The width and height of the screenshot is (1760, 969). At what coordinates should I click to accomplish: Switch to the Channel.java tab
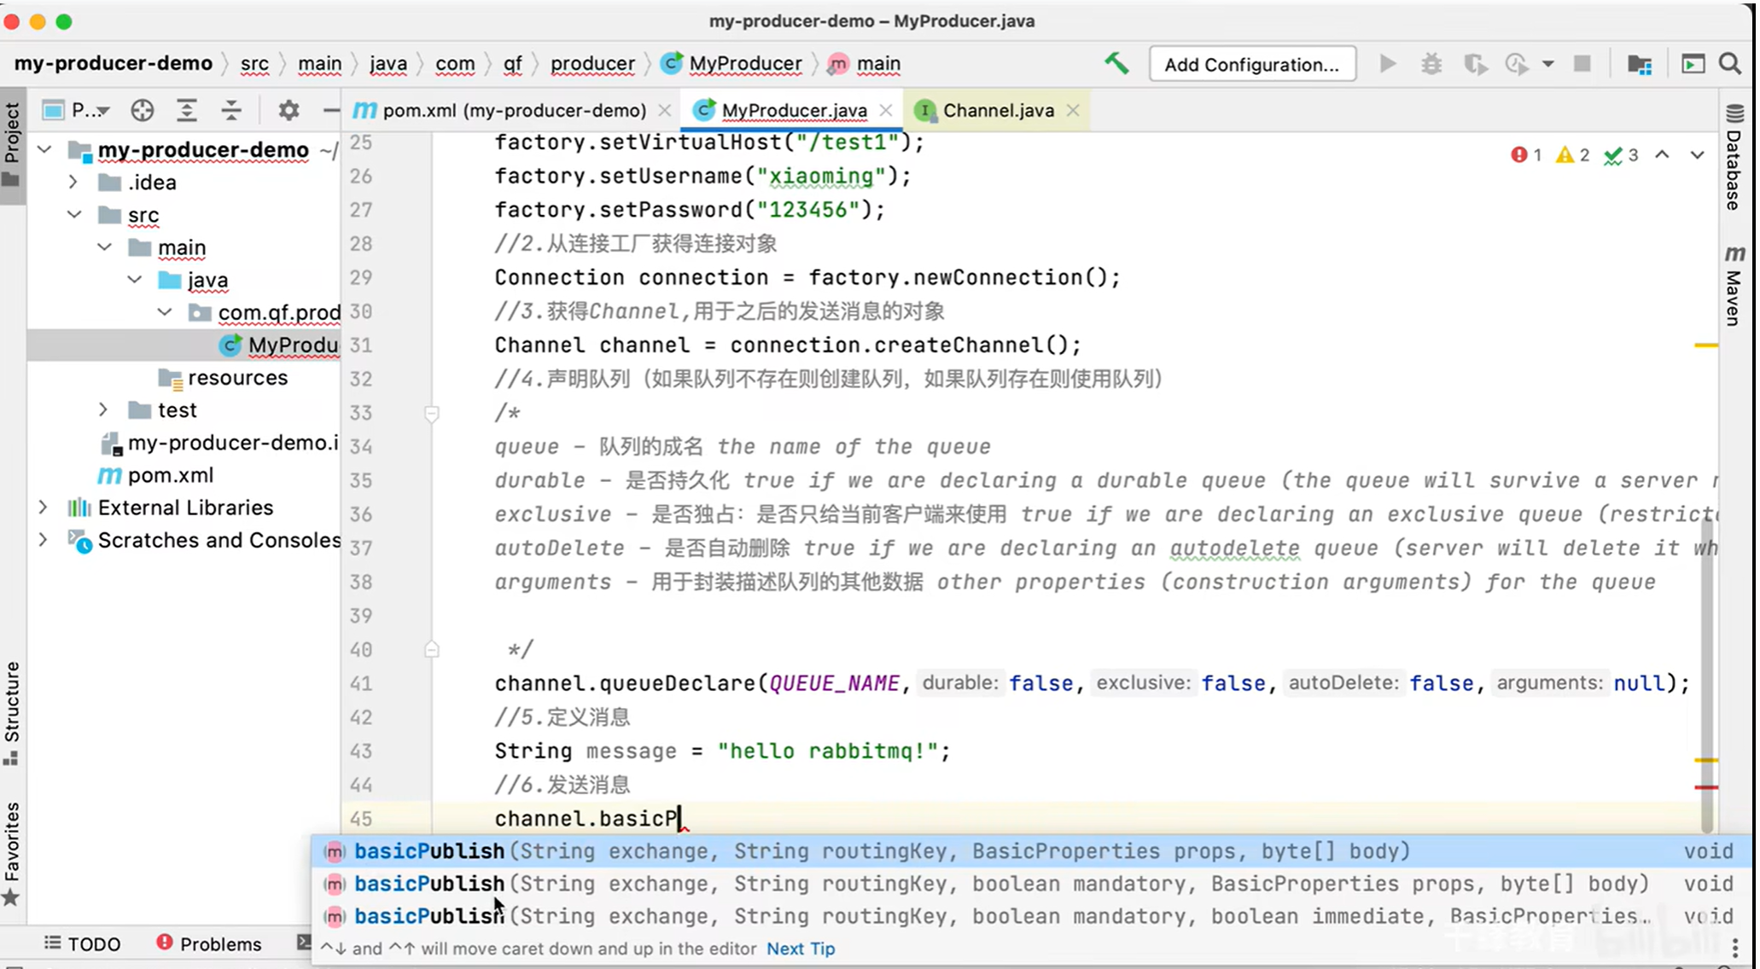(997, 110)
